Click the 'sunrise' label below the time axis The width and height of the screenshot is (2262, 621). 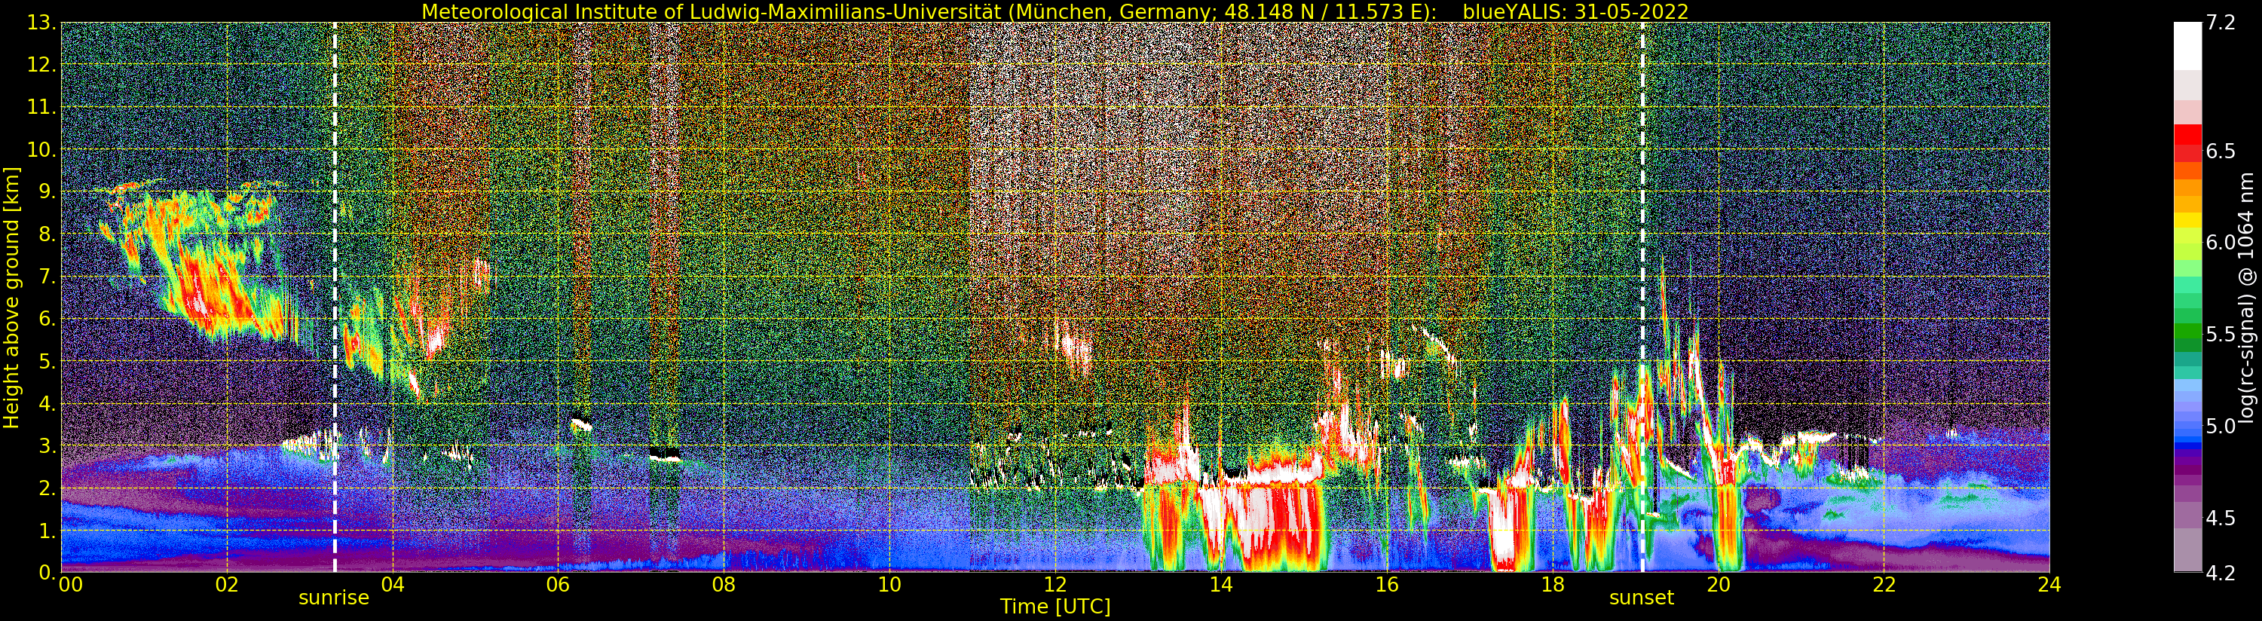click(x=334, y=598)
